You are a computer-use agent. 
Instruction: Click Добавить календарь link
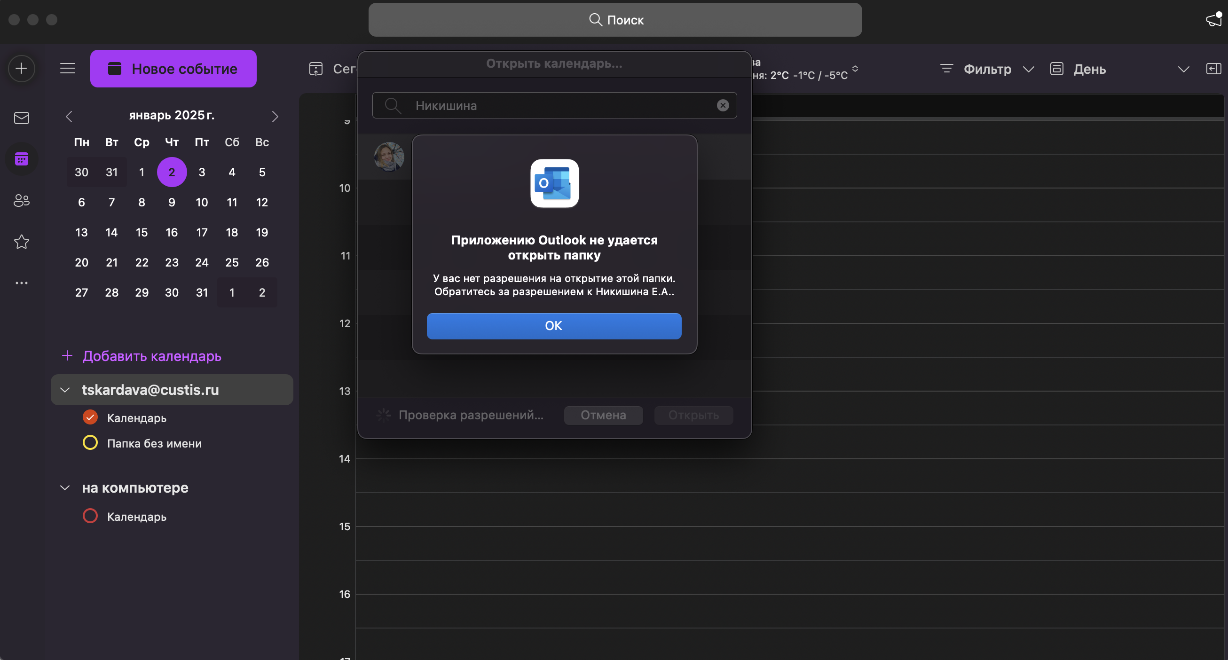coord(151,356)
